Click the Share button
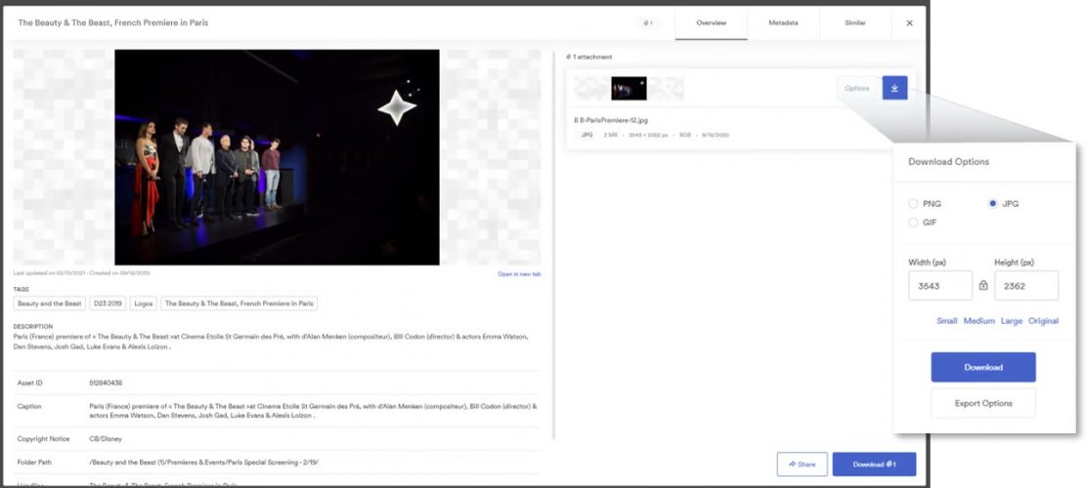The width and height of the screenshot is (1087, 488). click(x=803, y=465)
